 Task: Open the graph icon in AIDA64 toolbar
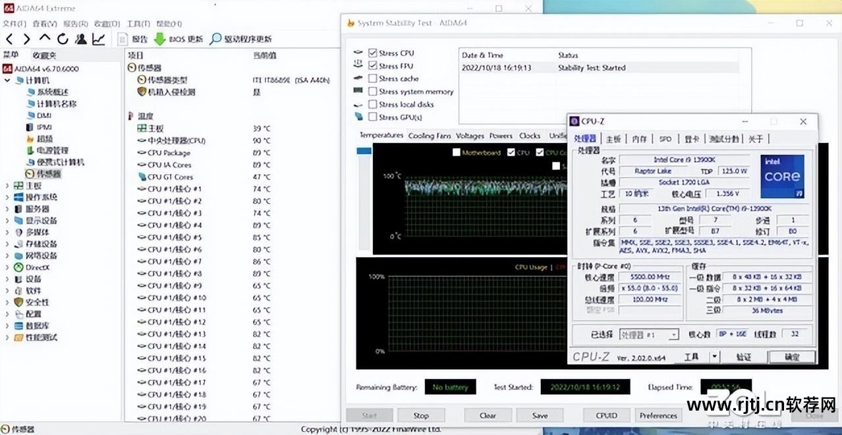pyautogui.click(x=98, y=39)
